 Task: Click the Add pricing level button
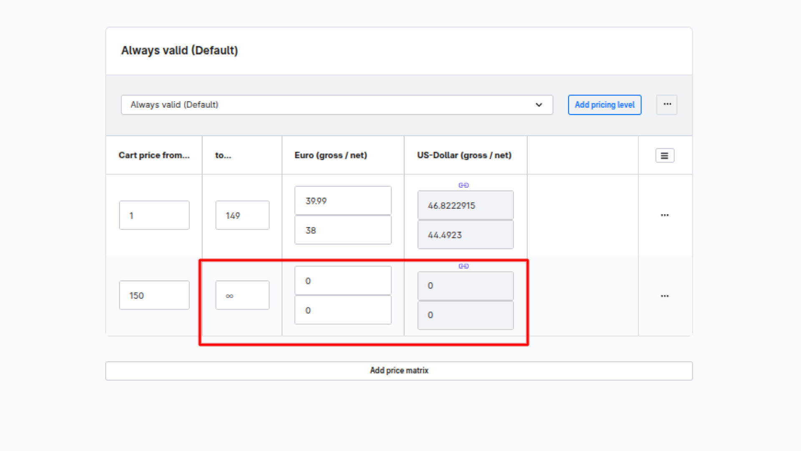click(605, 105)
